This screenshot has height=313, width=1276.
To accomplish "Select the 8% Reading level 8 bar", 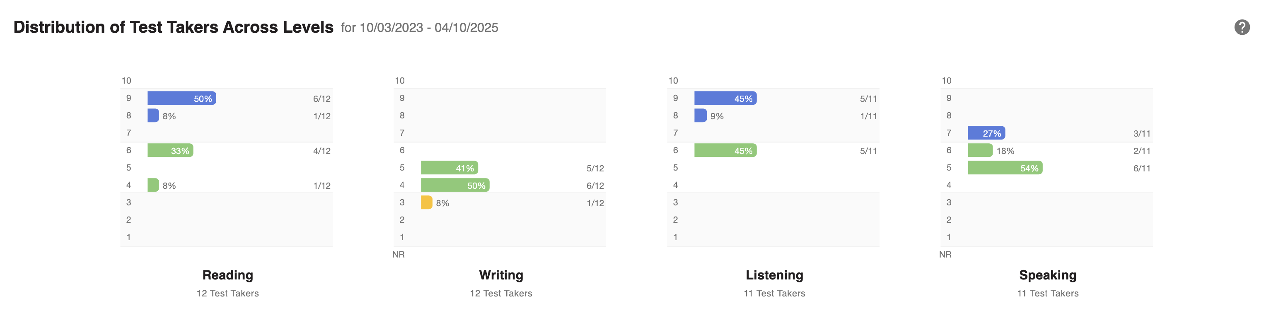I will pos(153,116).
